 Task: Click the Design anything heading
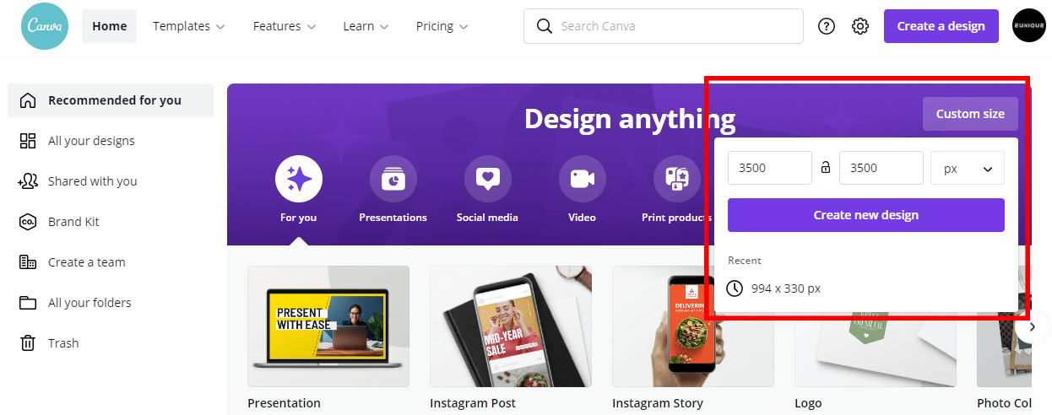point(630,119)
